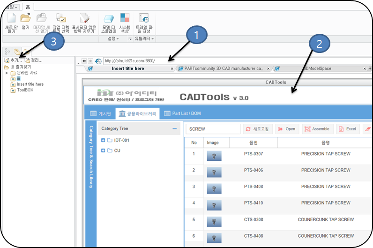Select working directory via 작업 디렉토리 선택
The width and height of the screenshot is (373, 248).
[60, 18]
